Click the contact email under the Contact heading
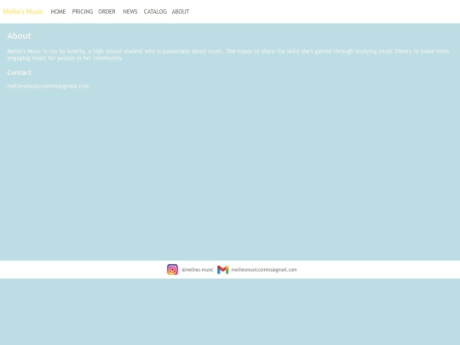Image resolution: width=460 pixels, height=345 pixels. click(x=49, y=86)
